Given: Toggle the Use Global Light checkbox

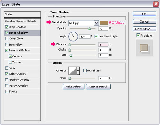Looking at the screenshot, I should pyautogui.click(x=96, y=37).
